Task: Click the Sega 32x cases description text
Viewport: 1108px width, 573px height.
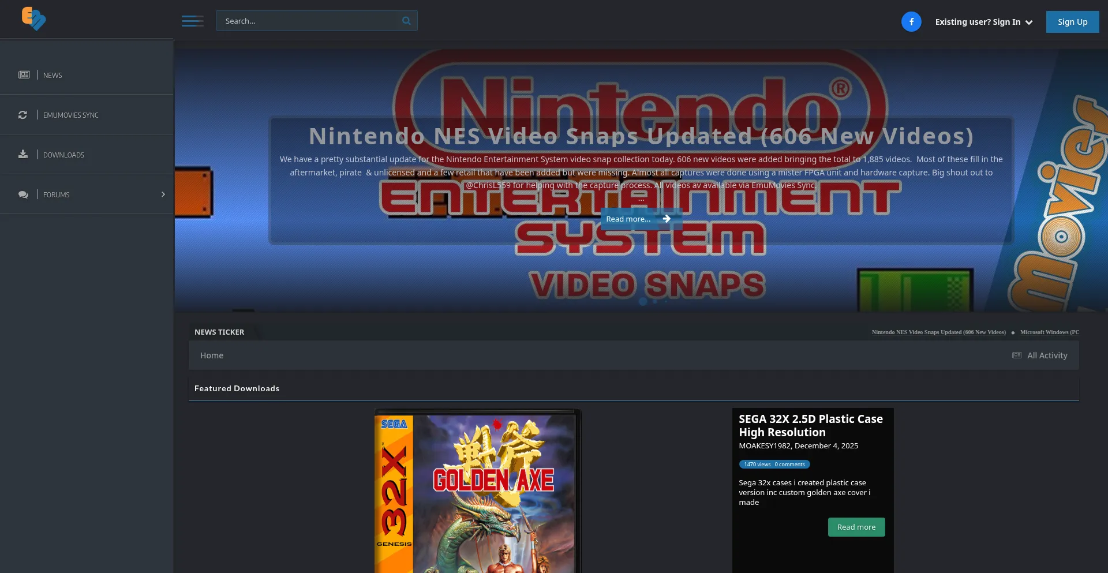Action: point(805,492)
